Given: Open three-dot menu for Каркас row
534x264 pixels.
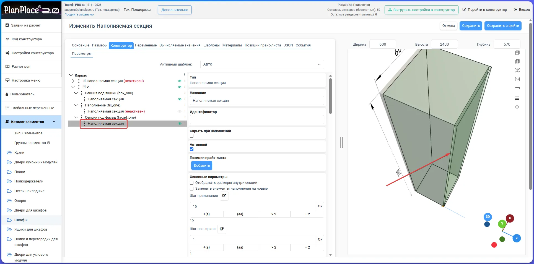Looking at the screenshot, I should [185, 75].
